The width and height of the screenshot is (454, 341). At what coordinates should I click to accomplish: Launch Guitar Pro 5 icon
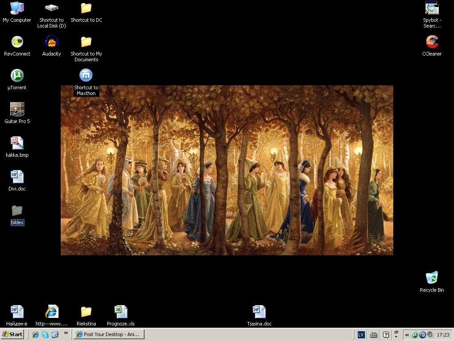pyautogui.click(x=17, y=113)
